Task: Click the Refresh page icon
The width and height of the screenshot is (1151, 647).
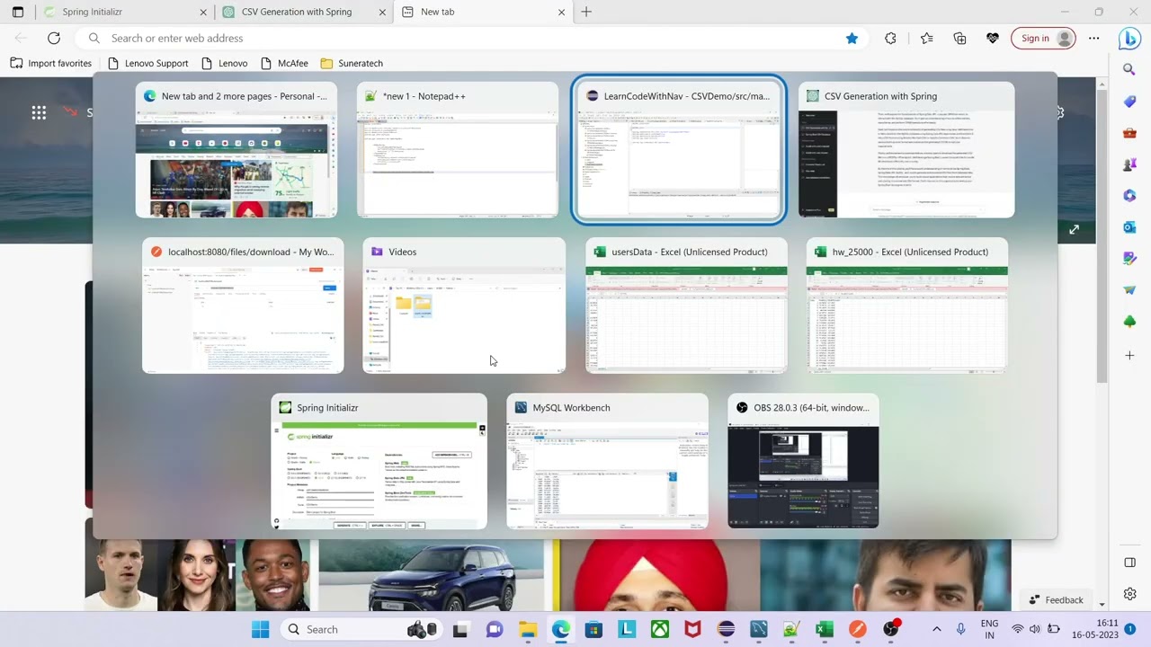Action: [54, 39]
